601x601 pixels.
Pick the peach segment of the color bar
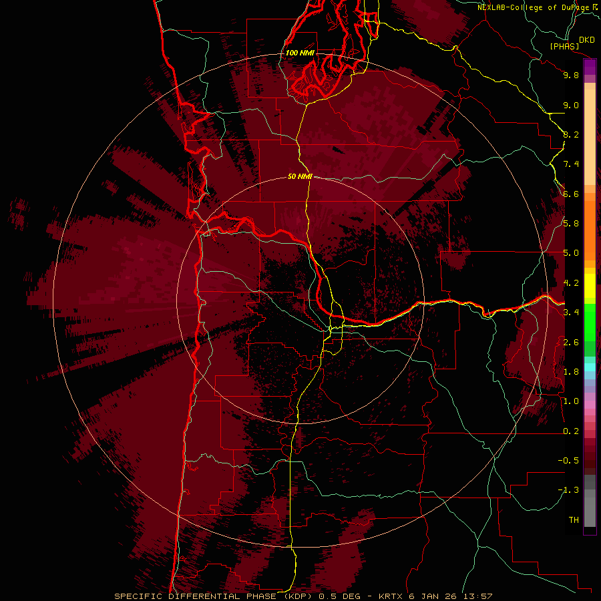click(590, 134)
